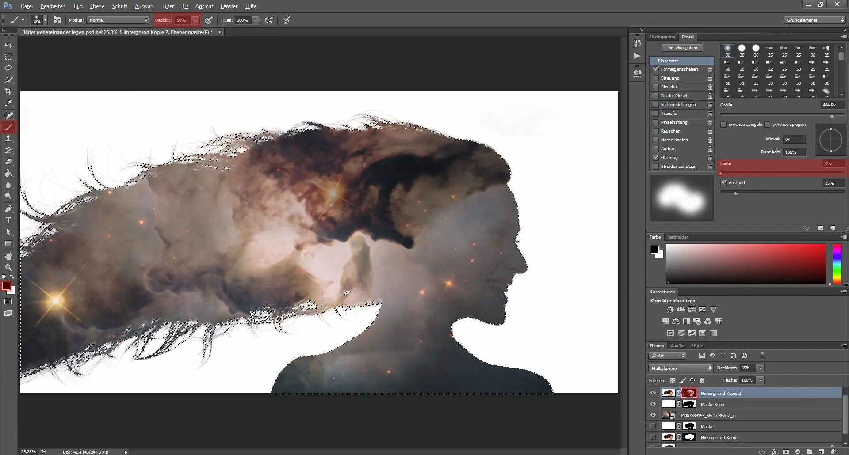
Task: Select the Zoom tool
Action: [8, 267]
